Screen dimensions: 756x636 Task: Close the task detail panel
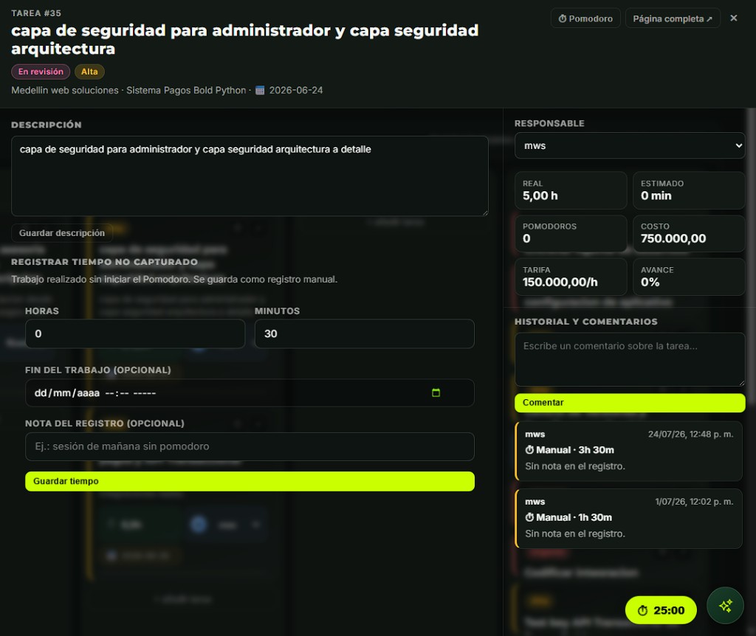733,18
